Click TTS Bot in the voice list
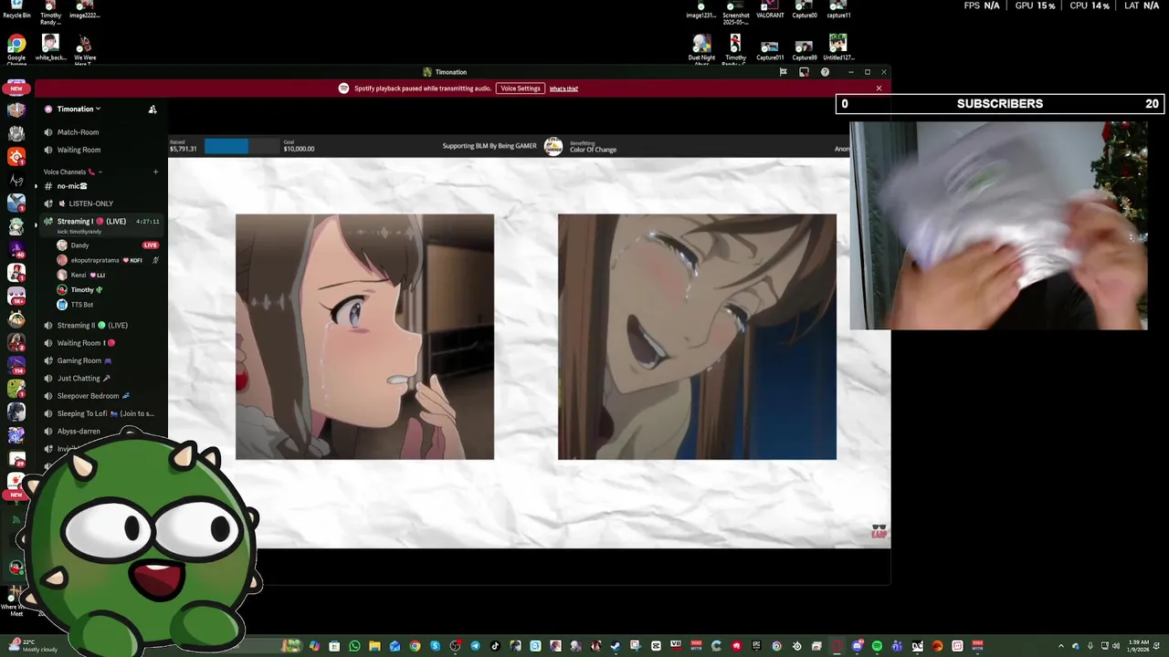1169x657 pixels. (81, 305)
